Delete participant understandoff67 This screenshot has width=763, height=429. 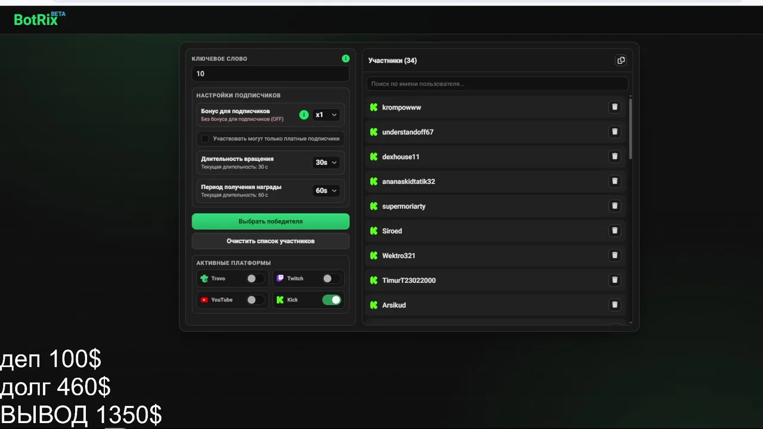tap(615, 132)
